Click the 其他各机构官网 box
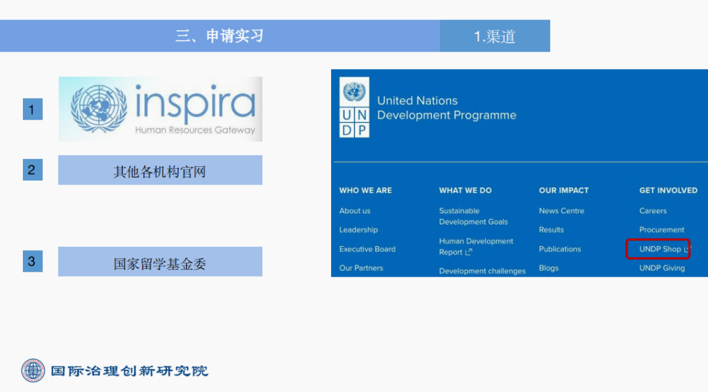The image size is (708, 392). click(160, 170)
